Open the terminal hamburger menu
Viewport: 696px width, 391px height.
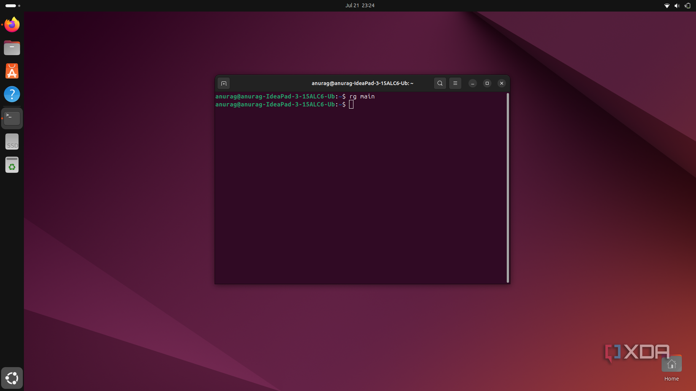pos(455,83)
